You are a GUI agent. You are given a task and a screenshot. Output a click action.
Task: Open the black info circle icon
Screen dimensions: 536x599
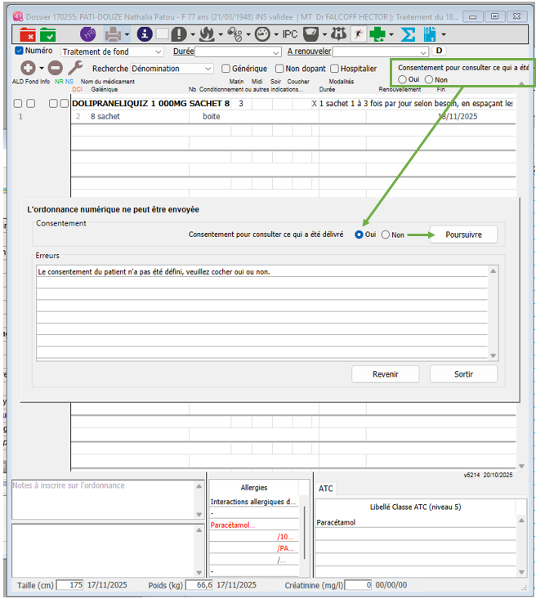145,34
